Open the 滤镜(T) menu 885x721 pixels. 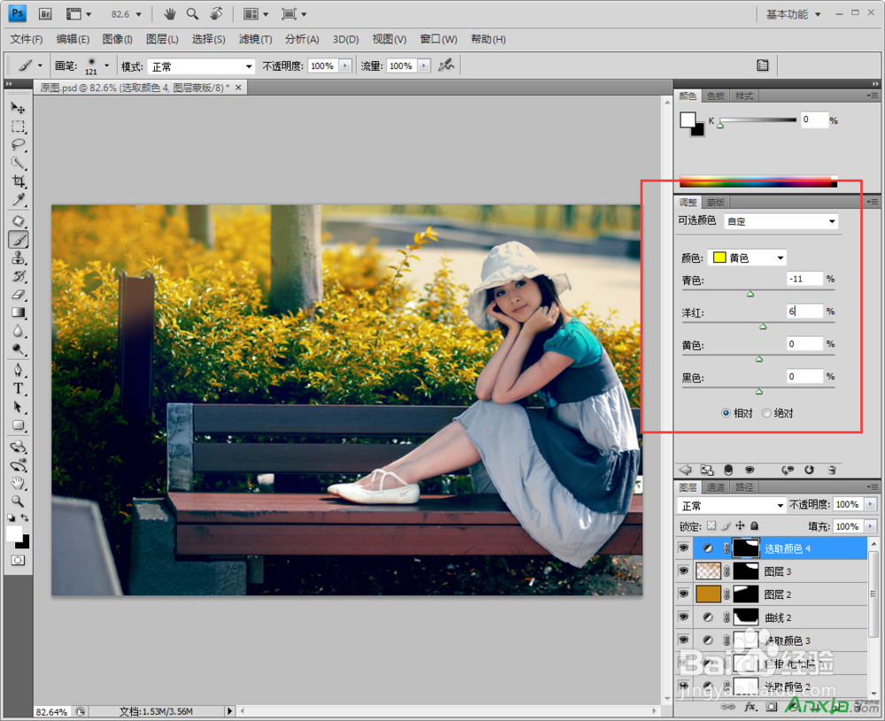click(x=256, y=39)
